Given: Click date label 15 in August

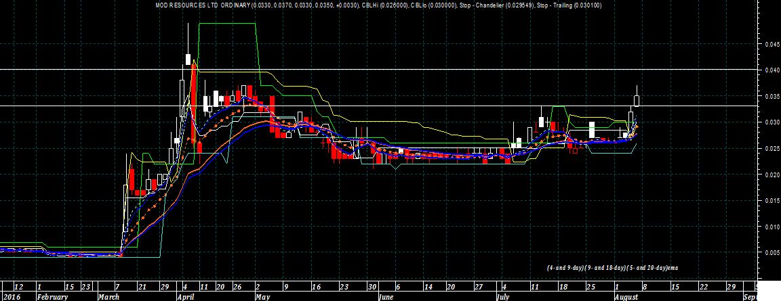Looking at the screenshot, I should (675, 287).
